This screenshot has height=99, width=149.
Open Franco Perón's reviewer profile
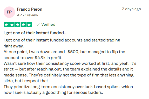(30, 9)
